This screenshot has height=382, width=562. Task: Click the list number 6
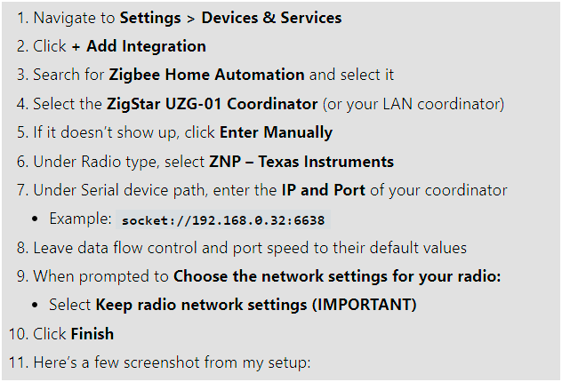[x=21, y=162]
